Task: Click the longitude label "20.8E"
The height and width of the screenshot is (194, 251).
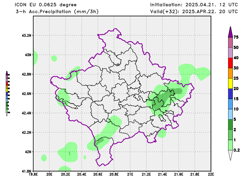Action: pos(114,174)
